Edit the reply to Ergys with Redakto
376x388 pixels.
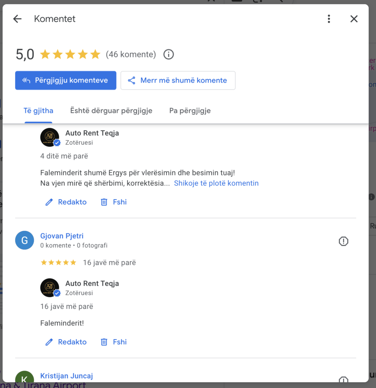point(66,202)
